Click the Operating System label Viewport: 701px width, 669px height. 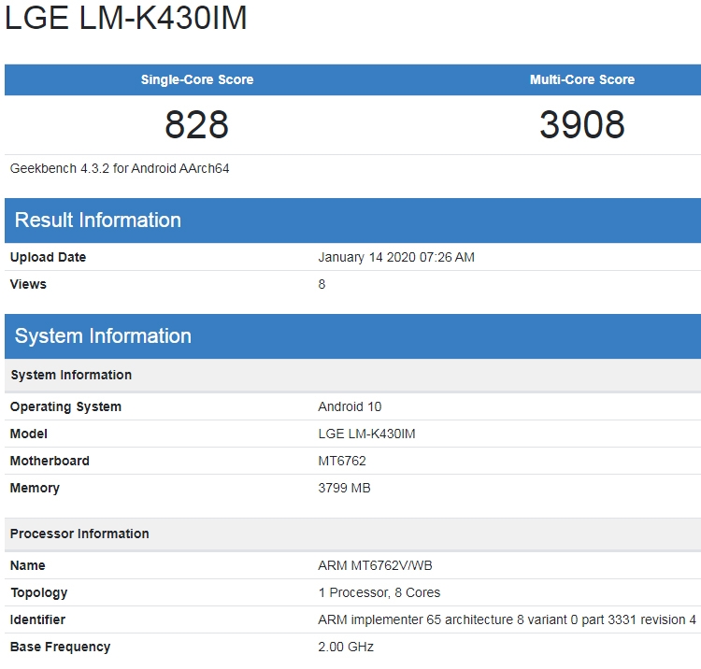coord(65,407)
